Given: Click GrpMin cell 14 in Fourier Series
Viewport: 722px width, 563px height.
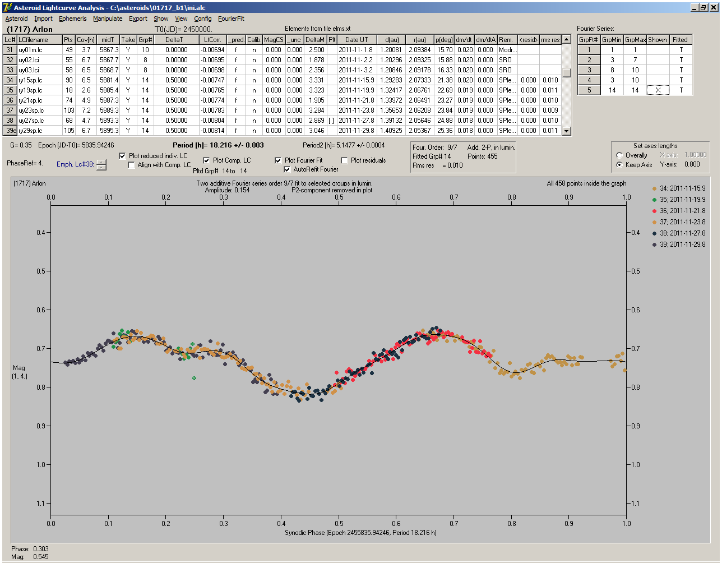Looking at the screenshot, I should 612,90.
